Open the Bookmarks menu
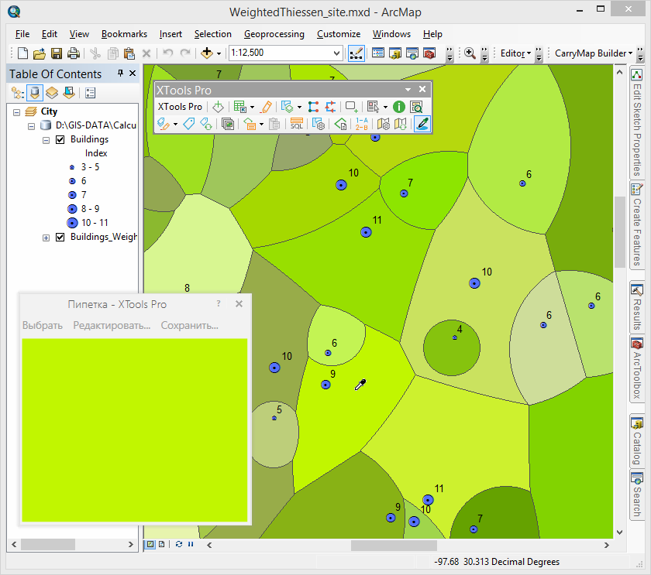Image resolution: width=651 pixels, height=575 pixels. (x=124, y=34)
